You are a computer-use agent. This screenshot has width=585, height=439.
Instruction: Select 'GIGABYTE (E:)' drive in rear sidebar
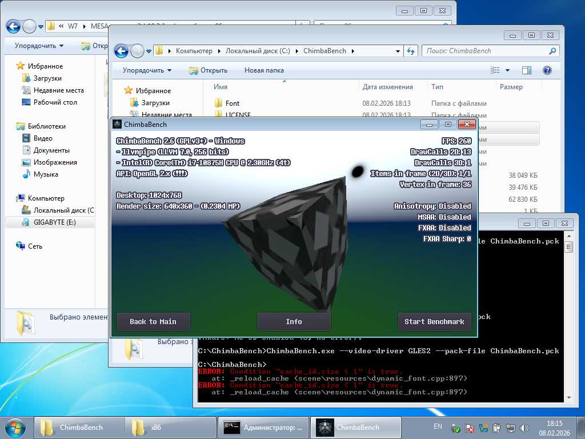pos(54,222)
